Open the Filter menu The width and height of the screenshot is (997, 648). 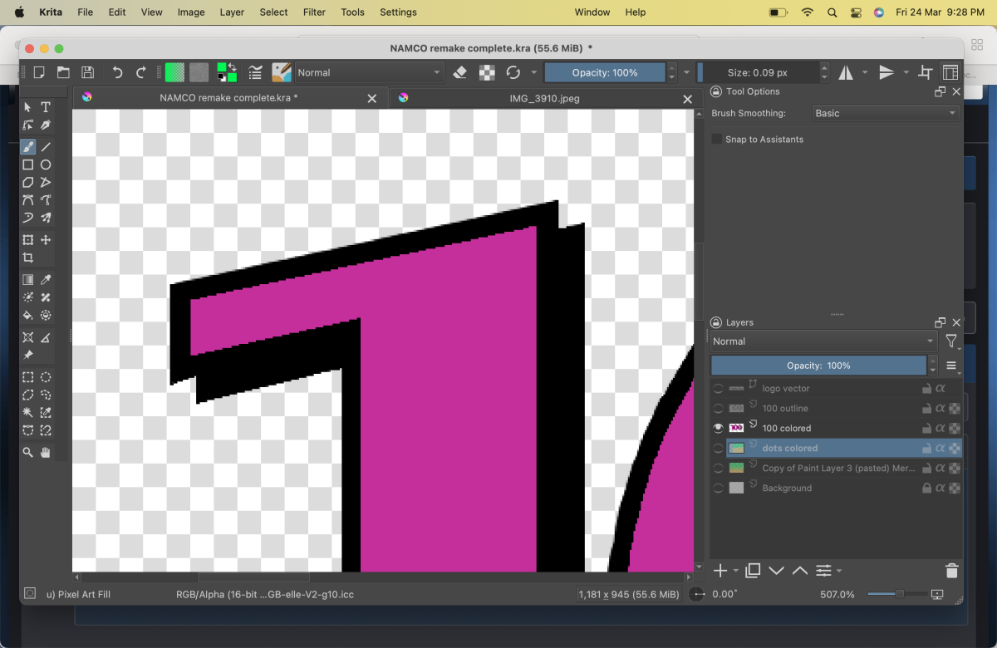(x=314, y=12)
